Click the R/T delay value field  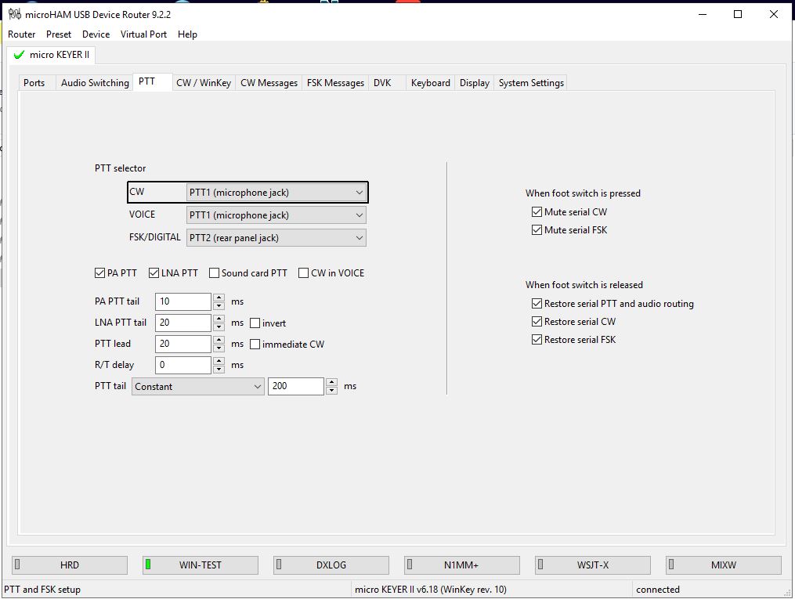(183, 365)
